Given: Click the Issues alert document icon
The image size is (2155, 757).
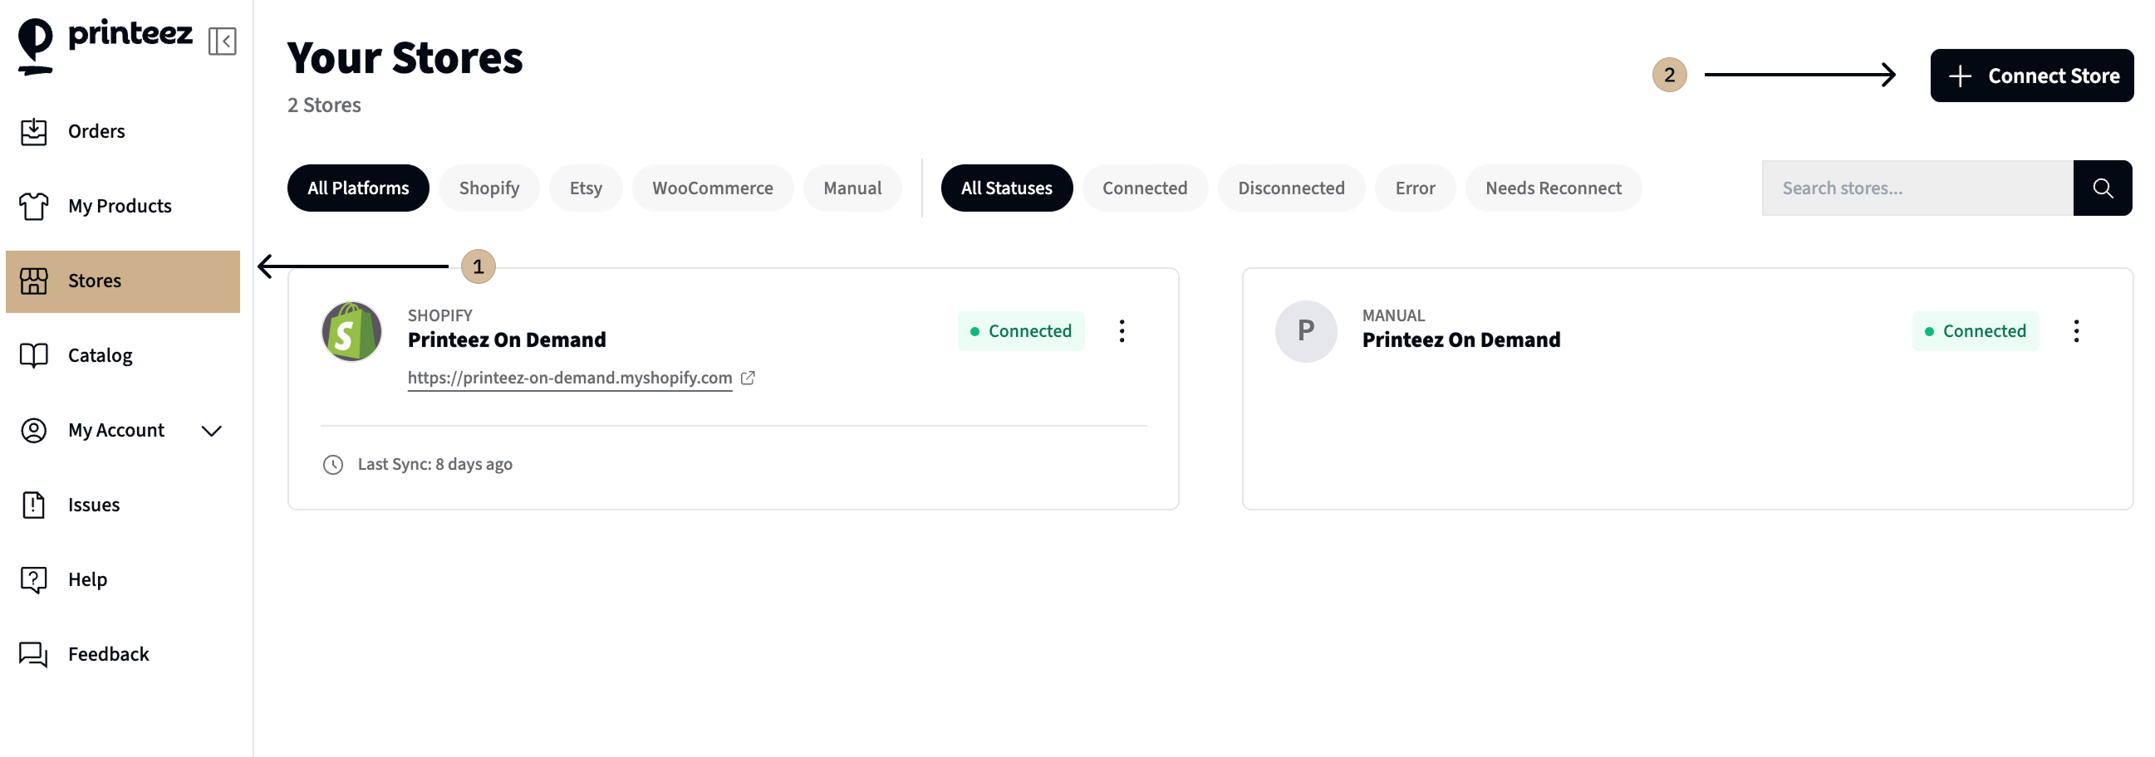Looking at the screenshot, I should (33, 505).
